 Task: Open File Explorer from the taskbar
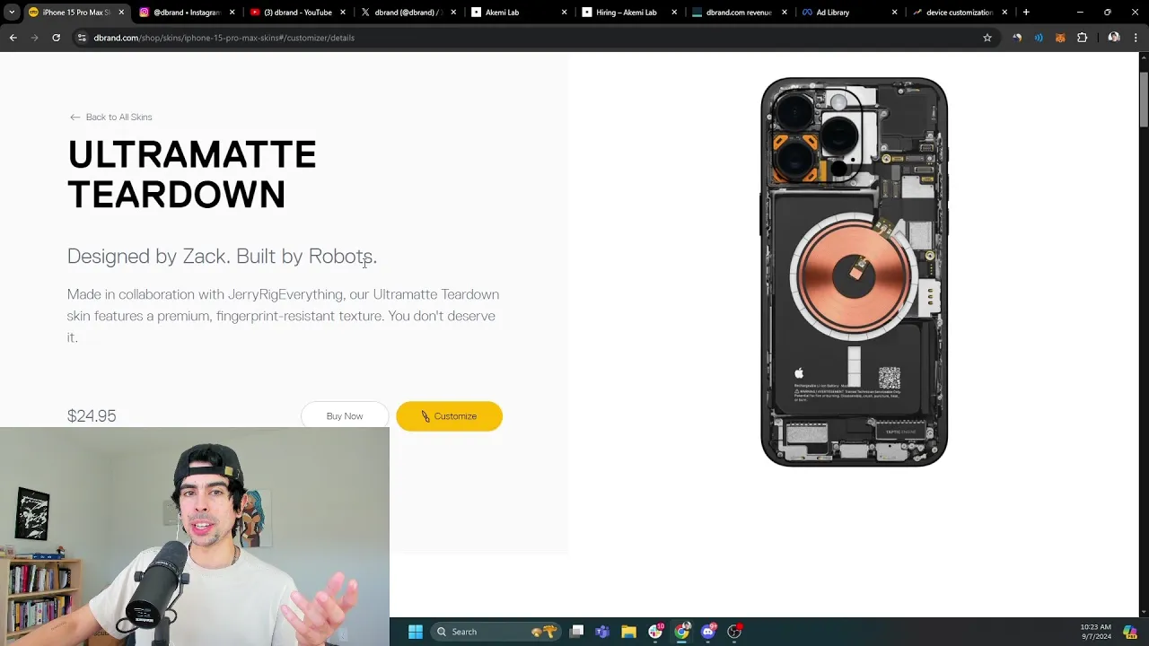(x=628, y=632)
